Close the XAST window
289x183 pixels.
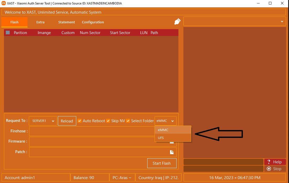click(x=282, y=3)
